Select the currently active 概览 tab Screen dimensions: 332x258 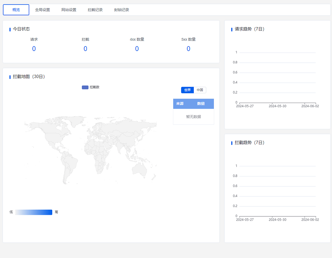(x=16, y=9)
